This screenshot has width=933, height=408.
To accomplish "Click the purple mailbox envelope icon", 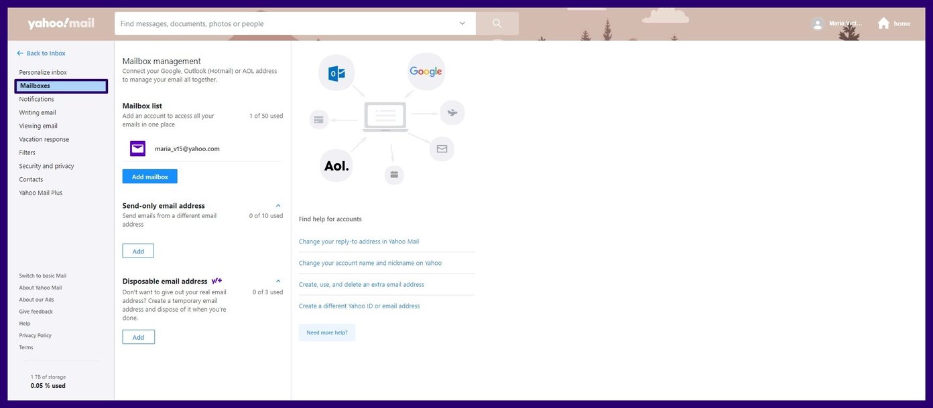I will (x=137, y=148).
